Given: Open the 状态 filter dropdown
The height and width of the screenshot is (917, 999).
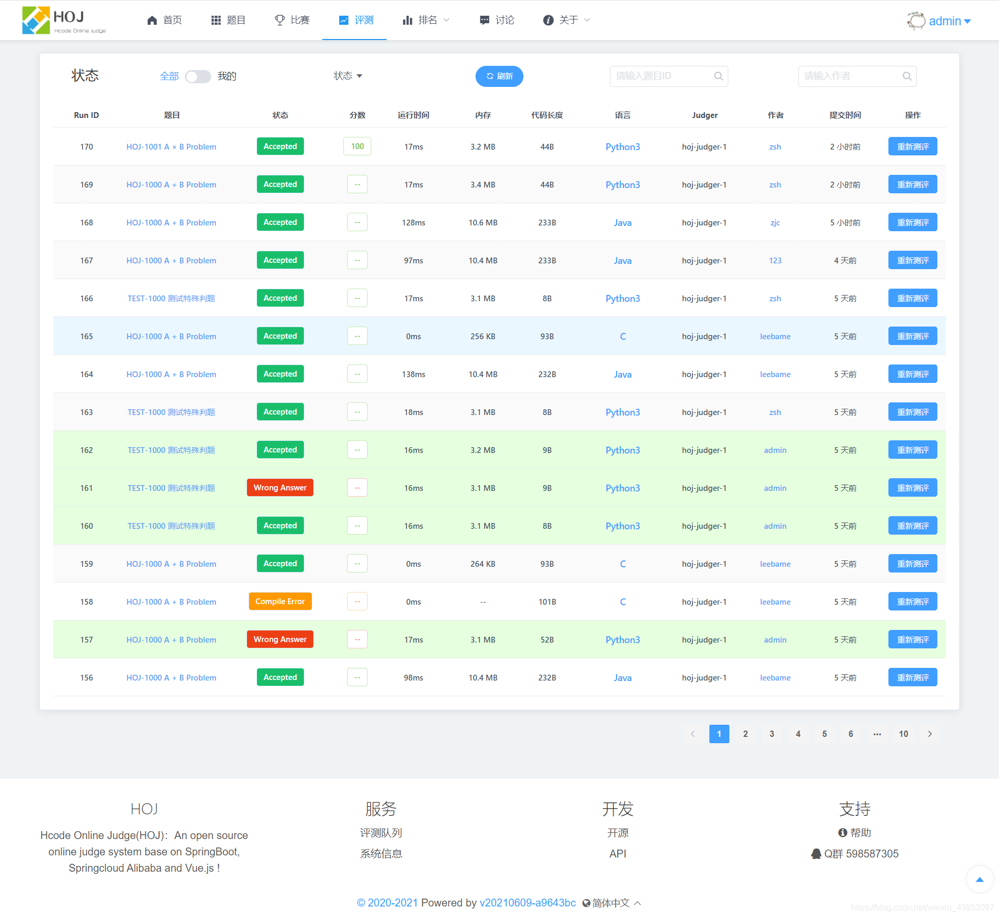Looking at the screenshot, I should [x=348, y=76].
